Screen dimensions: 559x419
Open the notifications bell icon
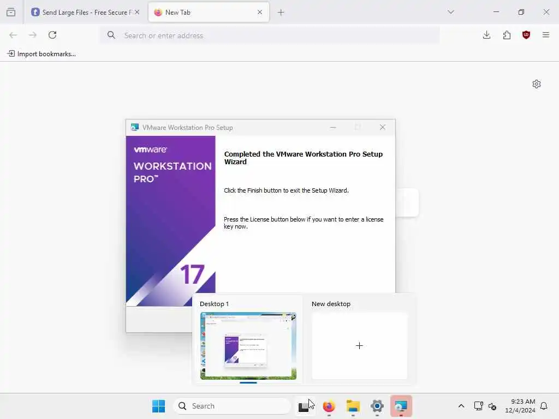coord(544,406)
